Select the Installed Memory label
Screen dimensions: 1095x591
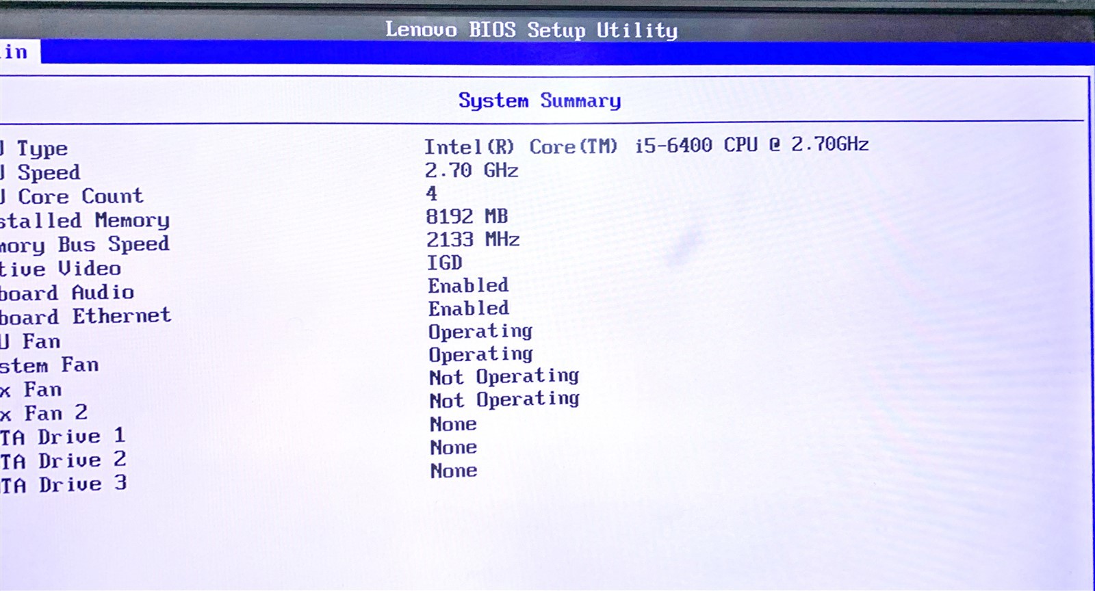(85, 220)
